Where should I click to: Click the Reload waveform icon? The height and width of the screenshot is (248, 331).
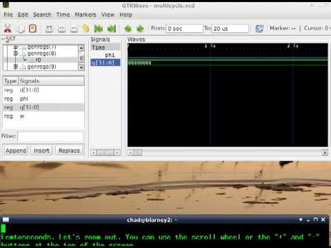click(259, 29)
